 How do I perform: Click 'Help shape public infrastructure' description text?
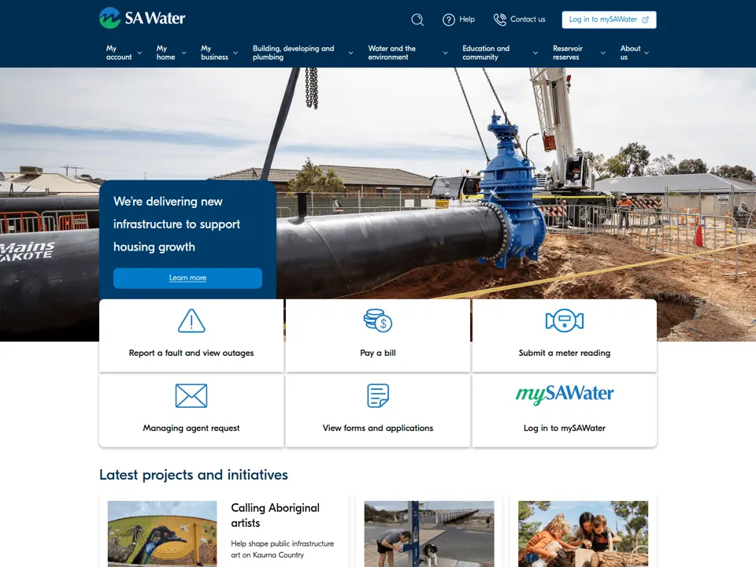tap(283, 549)
